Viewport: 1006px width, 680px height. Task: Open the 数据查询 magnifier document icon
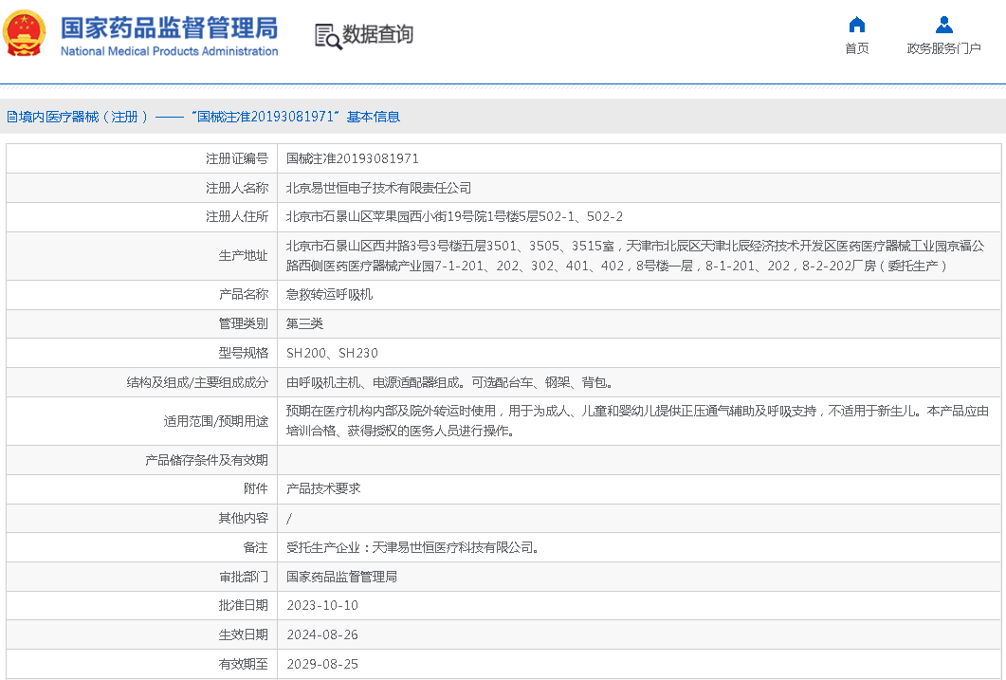[328, 36]
